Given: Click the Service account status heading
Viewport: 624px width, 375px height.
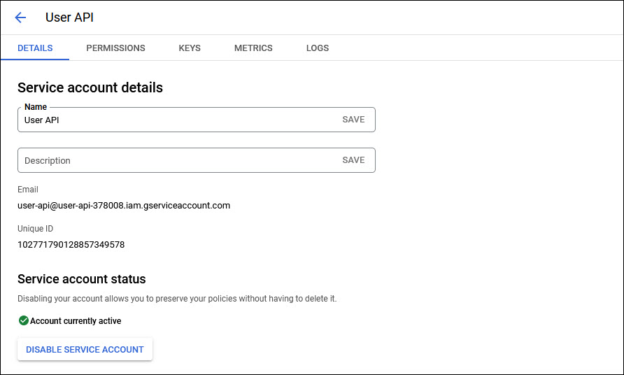Looking at the screenshot, I should point(82,279).
